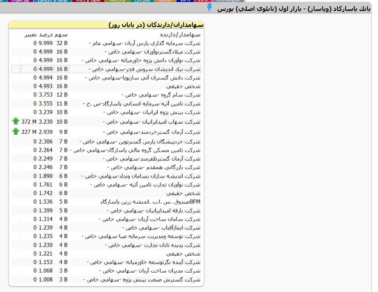The width and height of the screenshot is (378, 292).
Task: Click the blue lightning bolt icon beside the title
Action: [210, 7]
